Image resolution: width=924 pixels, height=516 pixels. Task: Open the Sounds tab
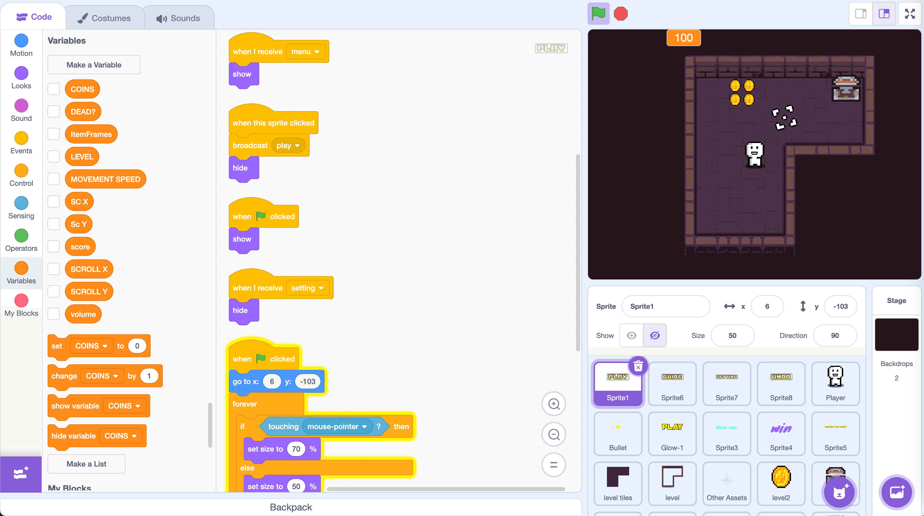click(178, 18)
